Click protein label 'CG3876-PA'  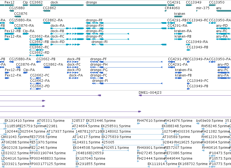click(26, 65)
